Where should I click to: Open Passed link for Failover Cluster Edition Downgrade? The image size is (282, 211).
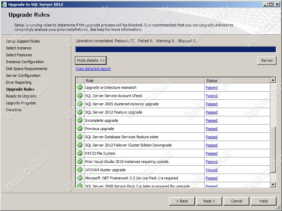[x=211, y=145]
